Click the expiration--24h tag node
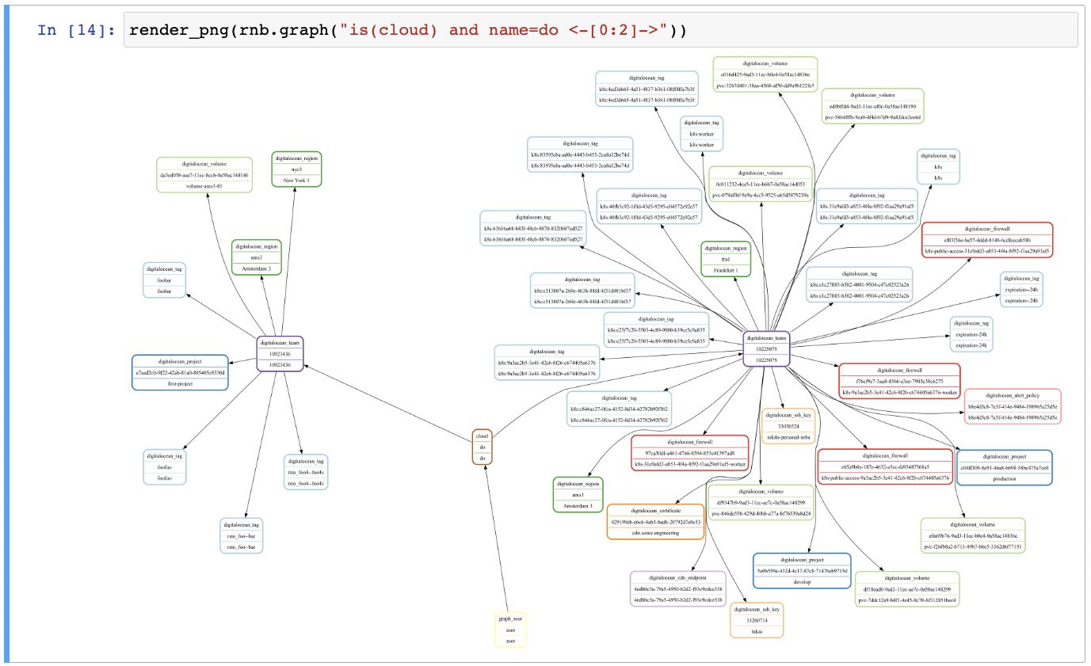This screenshot has width=1091, height=666. (x=1020, y=289)
